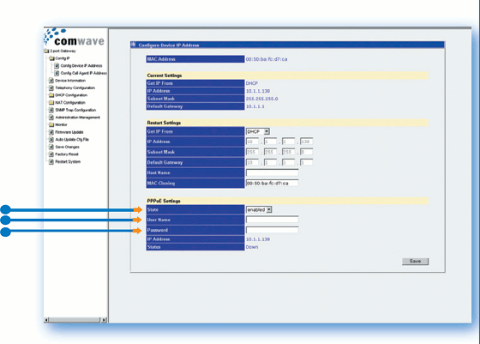This screenshot has height=344, width=480.
Task: Click the SNMP Trap Configuration page icon
Action: pos(51,110)
